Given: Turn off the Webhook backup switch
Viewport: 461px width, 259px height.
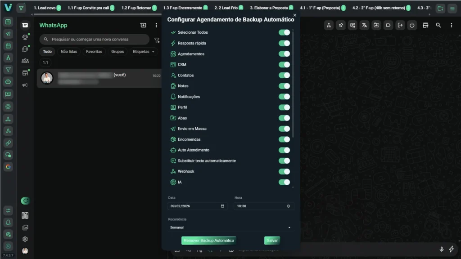Looking at the screenshot, I should [x=284, y=171].
